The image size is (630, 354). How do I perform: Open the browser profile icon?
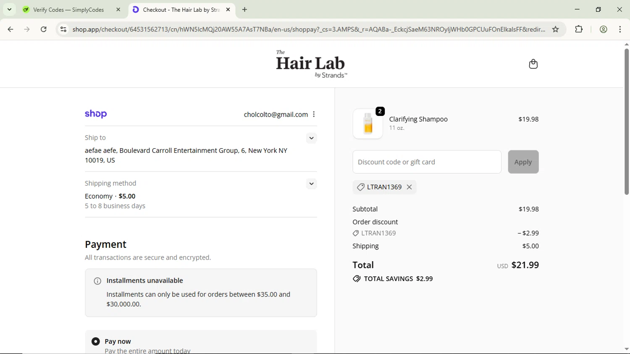(x=604, y=29)
